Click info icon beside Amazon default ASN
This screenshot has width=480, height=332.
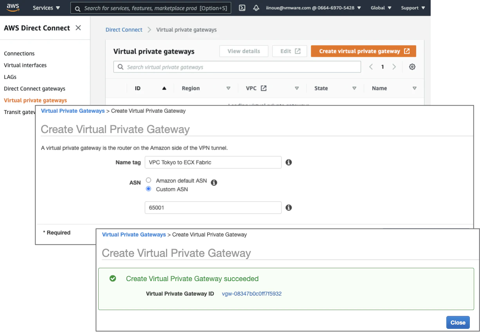click(214, 182)
